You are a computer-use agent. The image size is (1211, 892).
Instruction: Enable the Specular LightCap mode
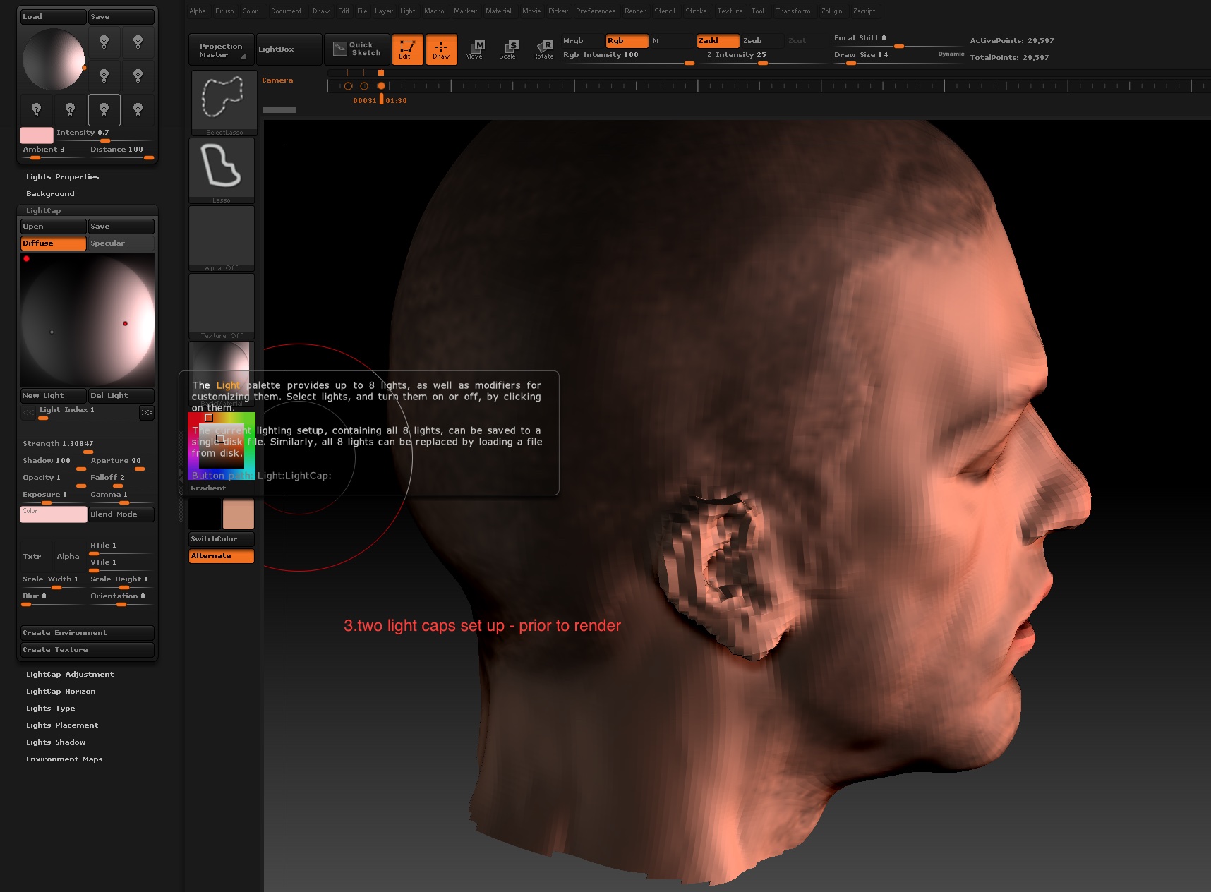click(121, 243)
